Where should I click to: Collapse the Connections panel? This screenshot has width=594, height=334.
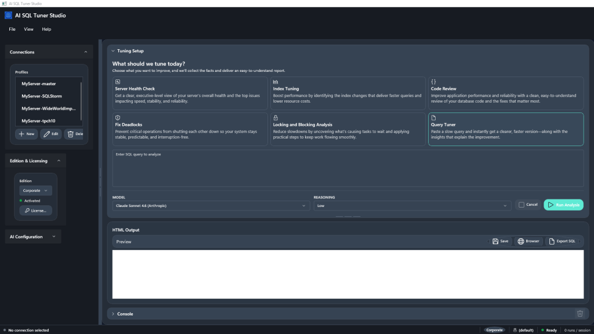click(x=86, y=52)
